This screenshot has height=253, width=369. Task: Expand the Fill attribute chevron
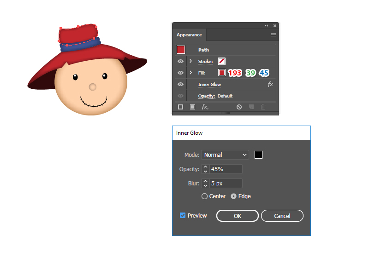[191, 73]
